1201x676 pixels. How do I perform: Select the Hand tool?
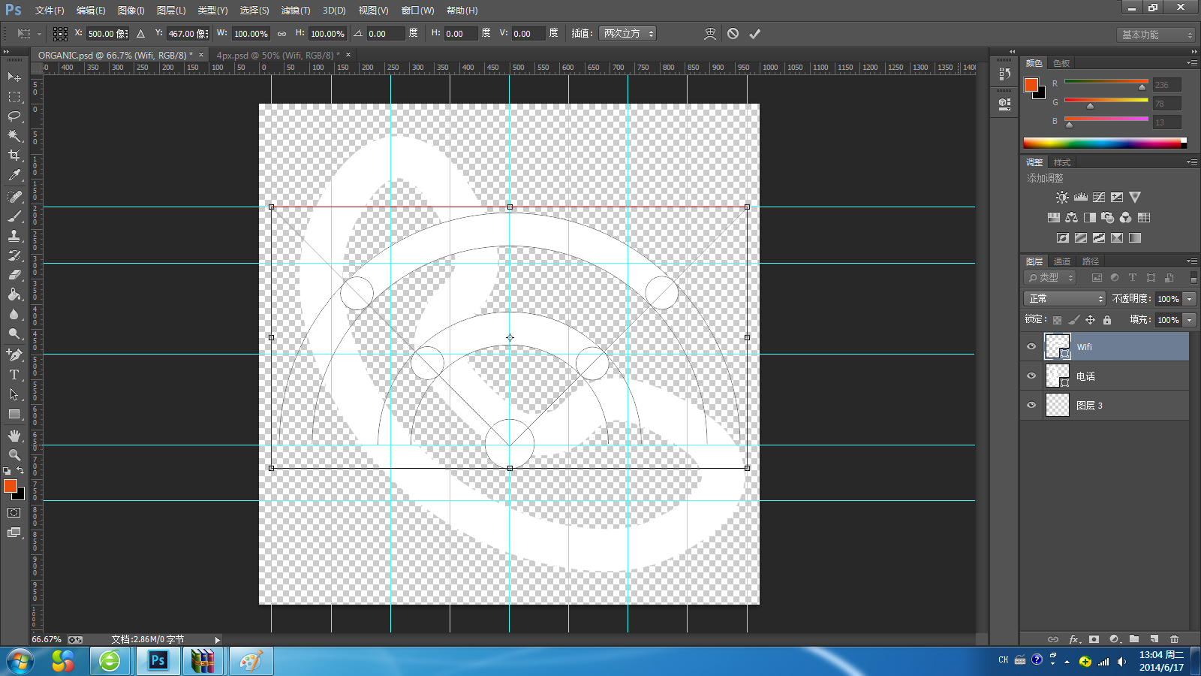click(x=14, y=436)
